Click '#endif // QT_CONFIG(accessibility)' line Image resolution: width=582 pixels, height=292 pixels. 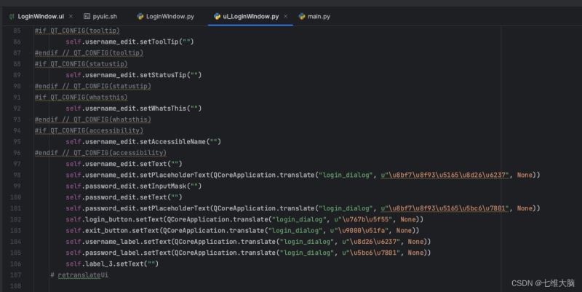pos(100,153)
